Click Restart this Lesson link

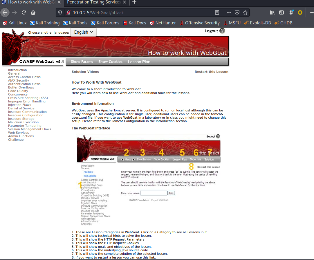(x=212, y=72)
